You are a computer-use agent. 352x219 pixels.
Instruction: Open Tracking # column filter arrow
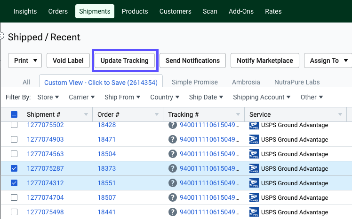point(238,115)
